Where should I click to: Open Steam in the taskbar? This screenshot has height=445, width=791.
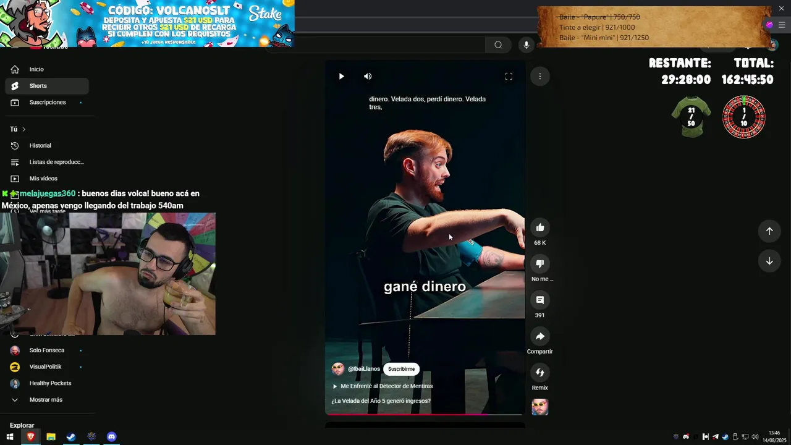tap(71, 437)
